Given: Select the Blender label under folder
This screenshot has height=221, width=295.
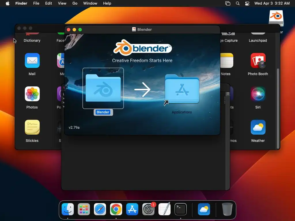Looking at the screenshot, I should 103,112.
